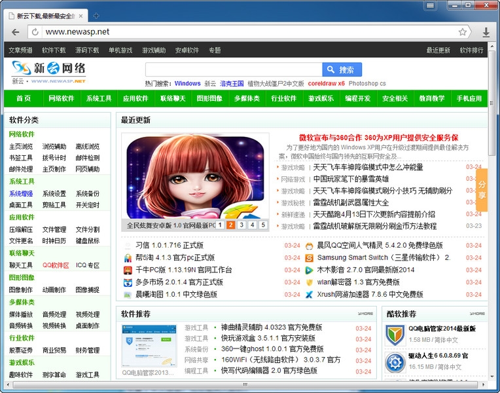This screenshot has height=393, width=500.
Task: Open 单机游戏 in the top menu
Action: coord(120,50)
